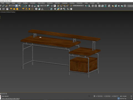Open the [Default Shading] viewport menu
The height and width of the screenshot is (100, 133).
tap(11, 12)
